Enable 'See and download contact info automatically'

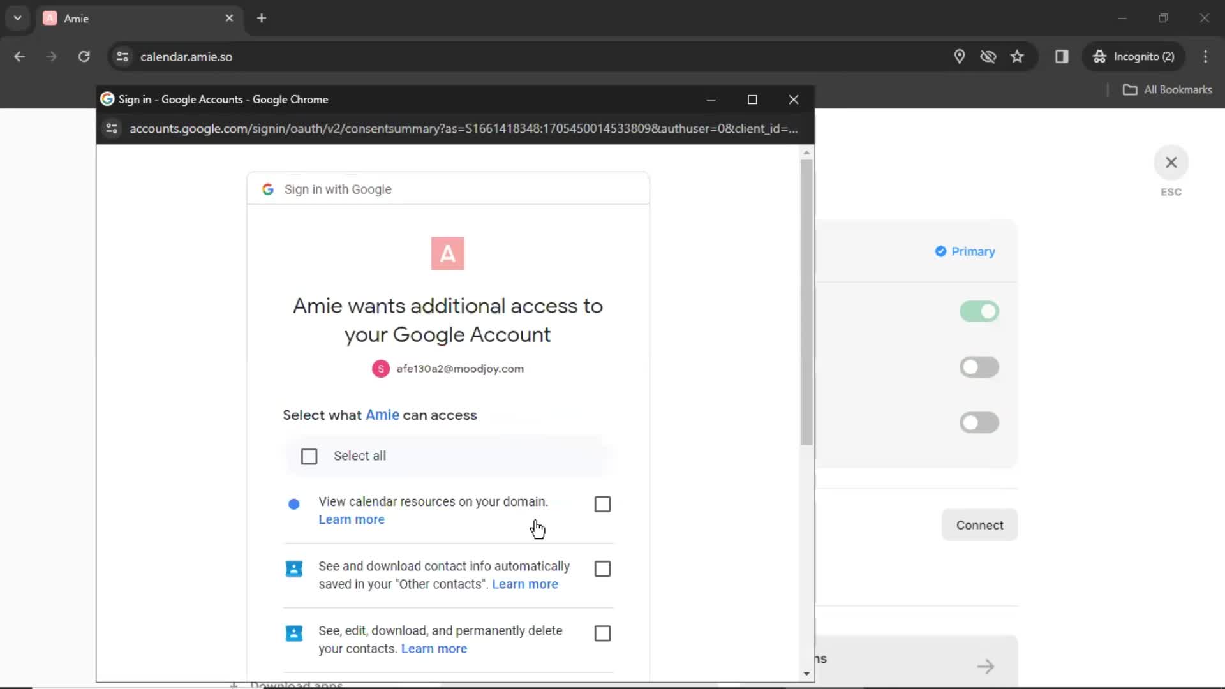602,568
